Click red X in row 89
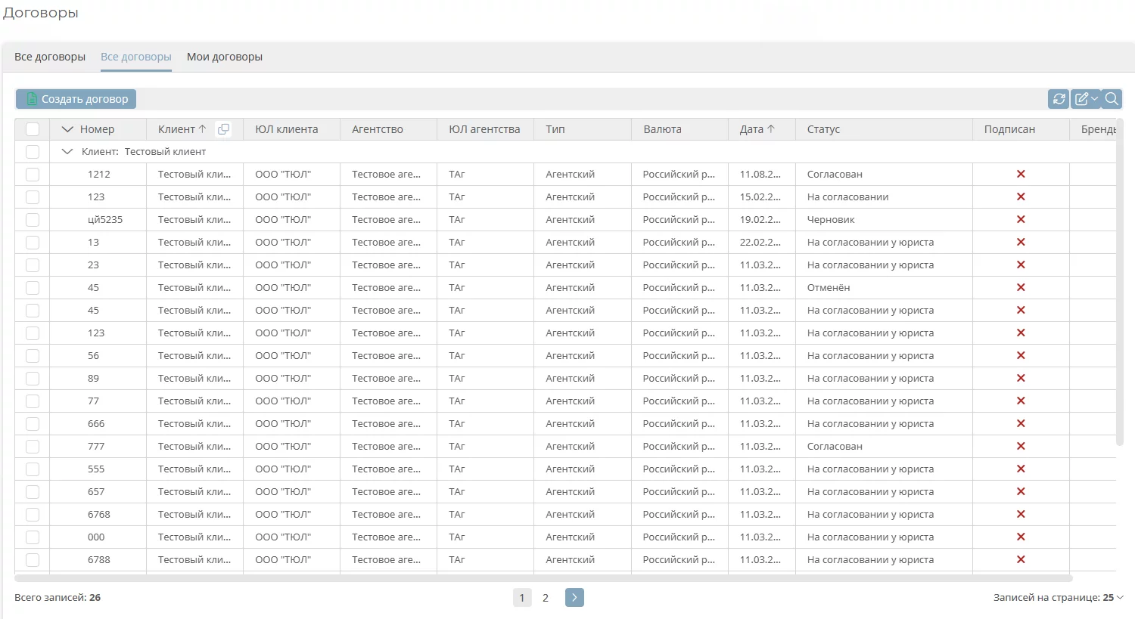The width and height of the screenshot is (1135, 619). coord(1021,379)
